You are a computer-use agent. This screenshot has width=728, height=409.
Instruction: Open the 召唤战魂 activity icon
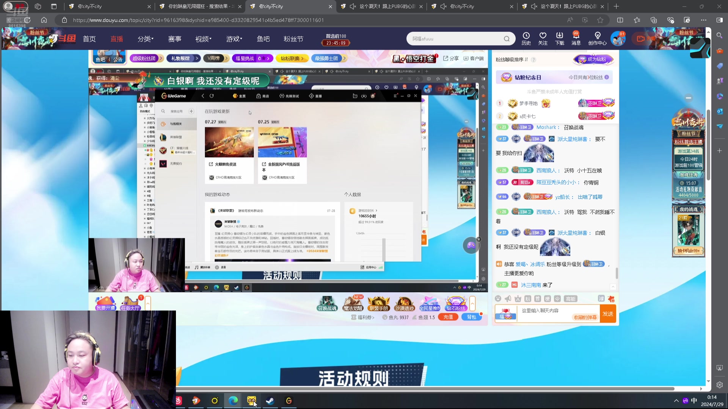[327, 303]
